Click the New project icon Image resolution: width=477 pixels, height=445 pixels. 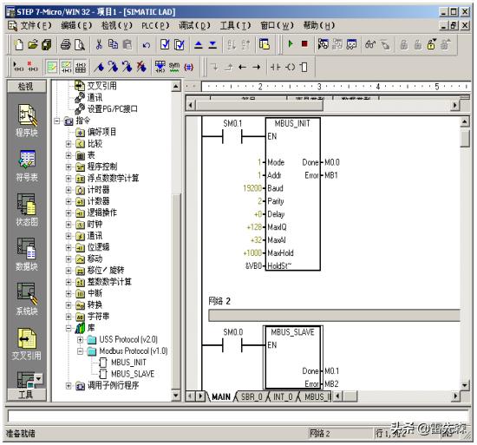[x=19, y=45]
